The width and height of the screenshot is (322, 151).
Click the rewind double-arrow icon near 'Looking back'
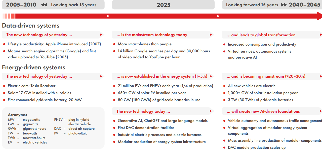pos(44,5)
